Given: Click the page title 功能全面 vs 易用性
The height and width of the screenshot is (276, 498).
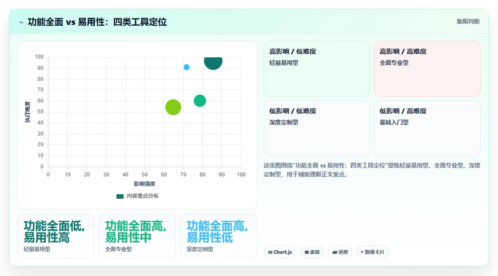Looking at the screenshot, I should (97, 22).
